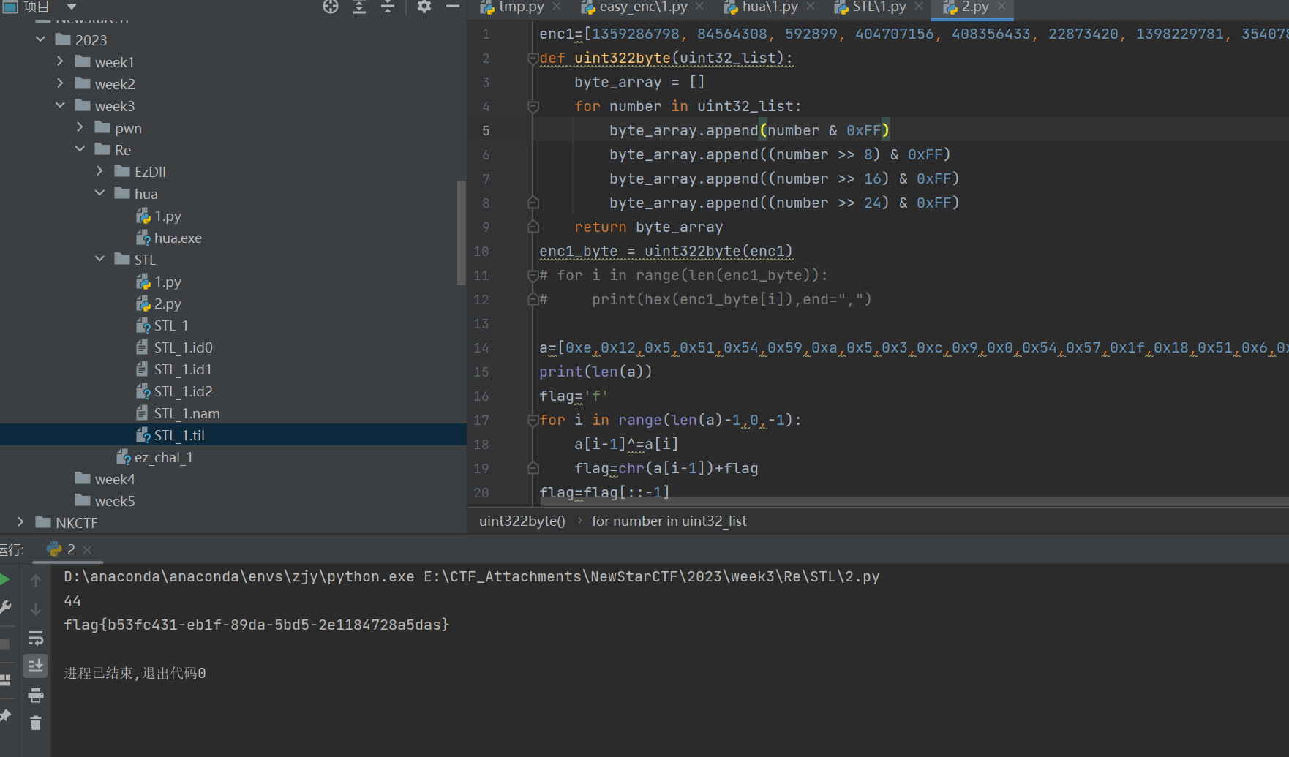Open project panel settings gear
The height and width of the screenshot is (757, 1289).
[x=424, y=7]
